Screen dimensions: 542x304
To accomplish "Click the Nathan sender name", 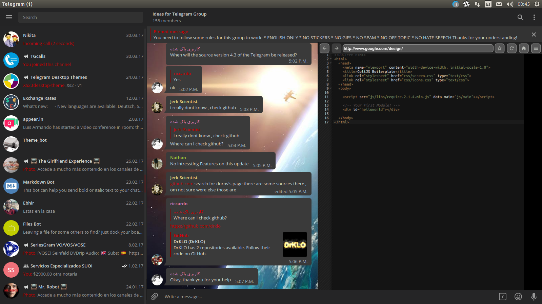I will (x=178, y=158).
